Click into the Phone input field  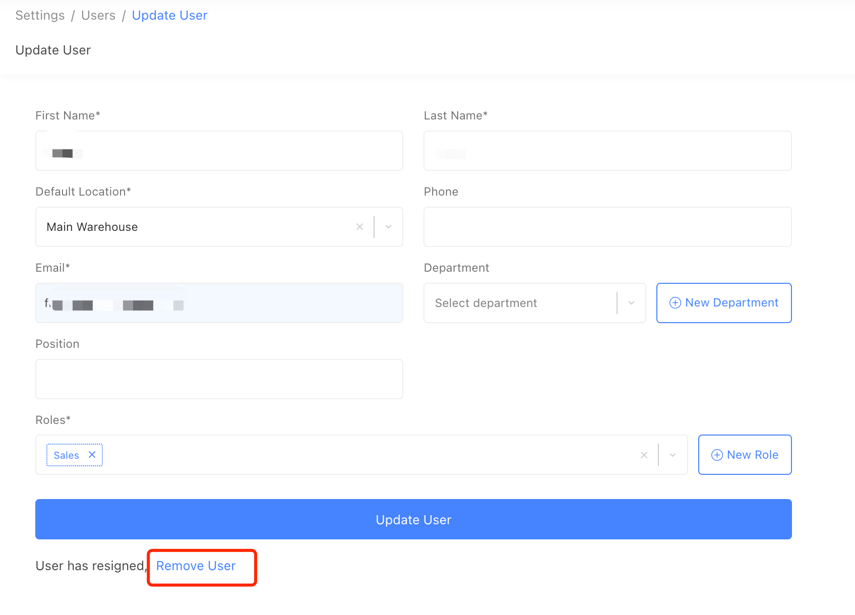[607, 227]
